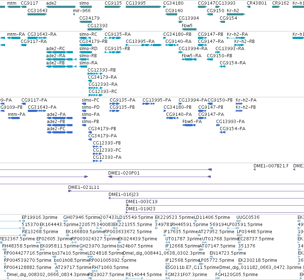Click protein CG12393-PA
Viewport: 304px width, 280px height.
pos(98,161)
